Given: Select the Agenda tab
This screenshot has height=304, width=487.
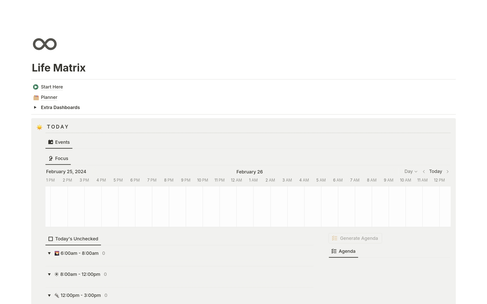Looking at the screenshot, I should (x=343, y=251).
